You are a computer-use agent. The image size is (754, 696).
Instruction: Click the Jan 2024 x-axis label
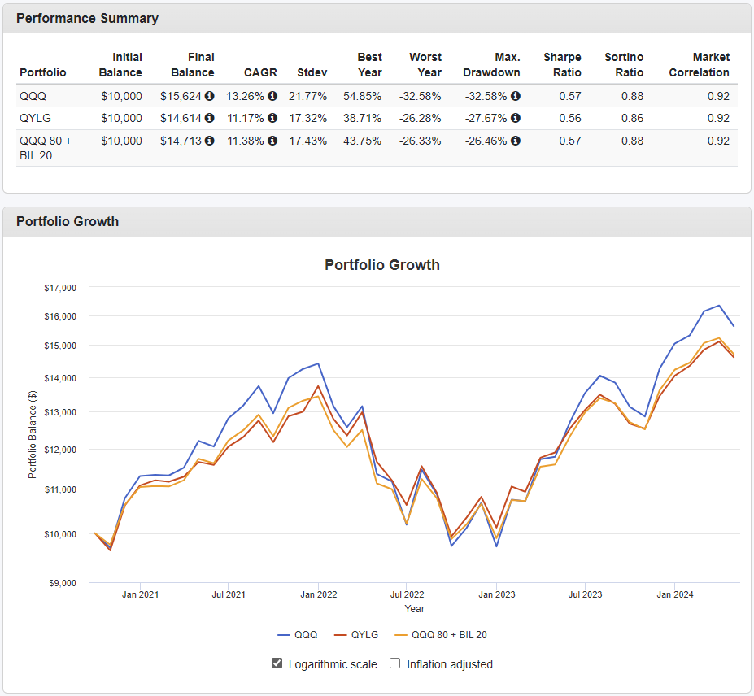[674, 594]
